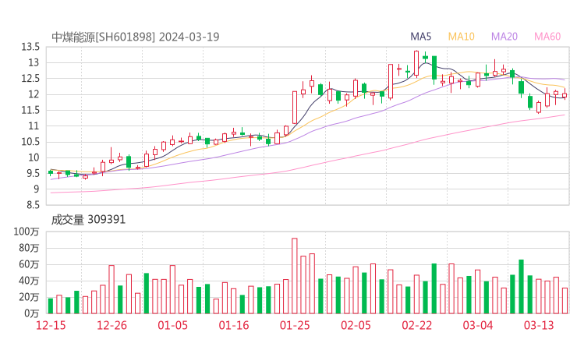Click the tallest green volume bar near 03-13

[x=521, y=287]
